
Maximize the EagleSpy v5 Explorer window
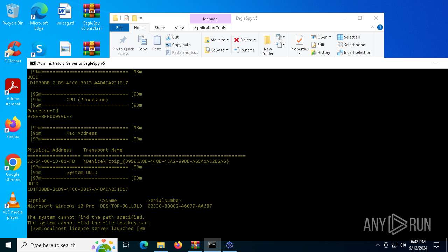coord(360,18)
